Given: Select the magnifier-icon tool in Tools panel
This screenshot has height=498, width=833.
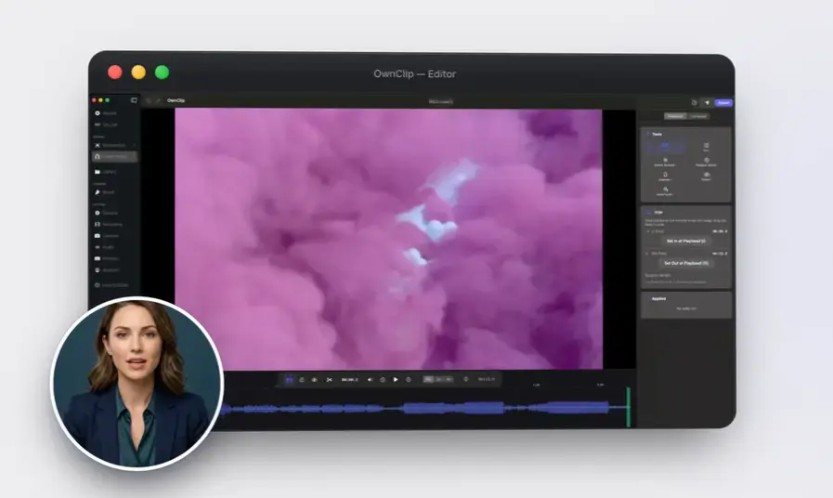Looking at the screenshot, I should [x=665, y=191].
